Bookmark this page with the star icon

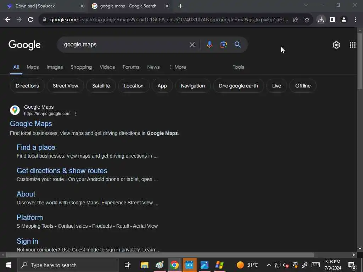pyautogui.click(x=307, y=20)
